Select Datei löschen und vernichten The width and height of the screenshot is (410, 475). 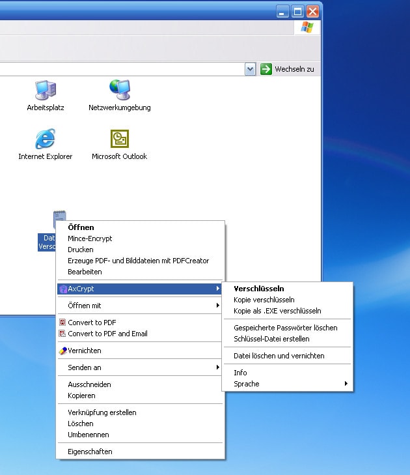pyautogui.click(x=288, y=356)
